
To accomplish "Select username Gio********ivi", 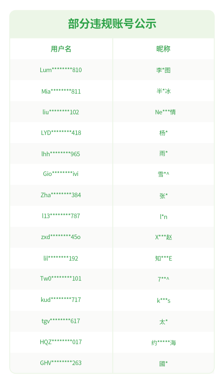I will click(x=61, y=174).
